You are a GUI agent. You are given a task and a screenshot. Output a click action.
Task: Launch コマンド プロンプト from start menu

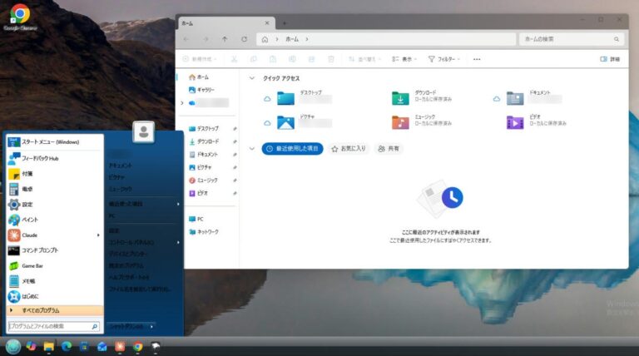pyautogui.click(x=54, y=250)
